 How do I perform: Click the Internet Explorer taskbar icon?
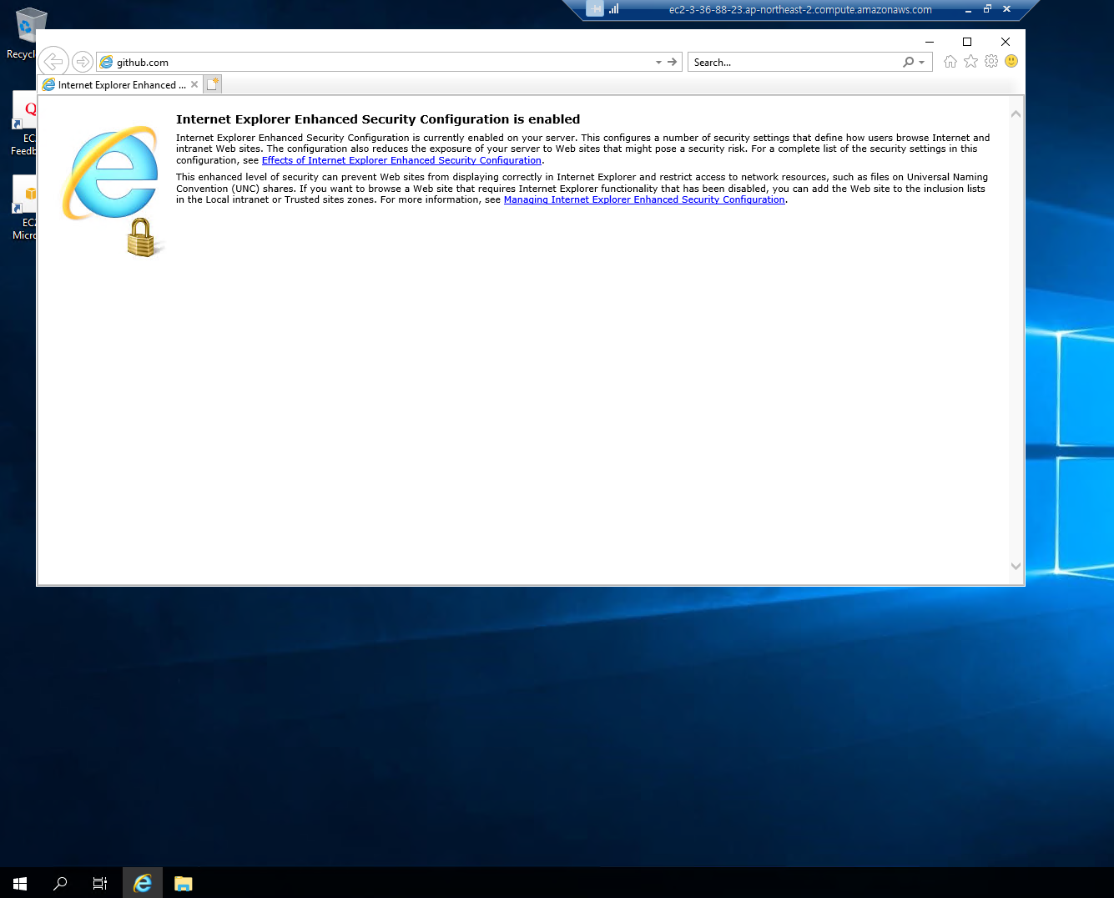pyautogui.click(x=143, y=883)
